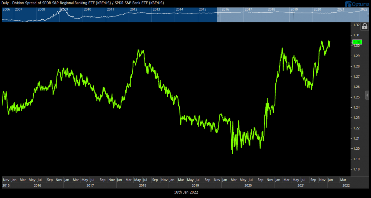371x198 pixels.
Task: Click the 2007 label in the overview
Action: click(18, 9)
